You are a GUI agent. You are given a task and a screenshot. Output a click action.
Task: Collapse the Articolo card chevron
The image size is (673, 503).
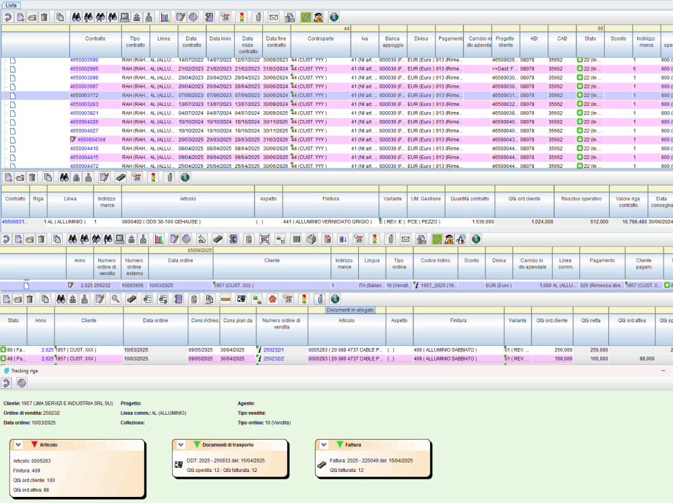point(19,445)
